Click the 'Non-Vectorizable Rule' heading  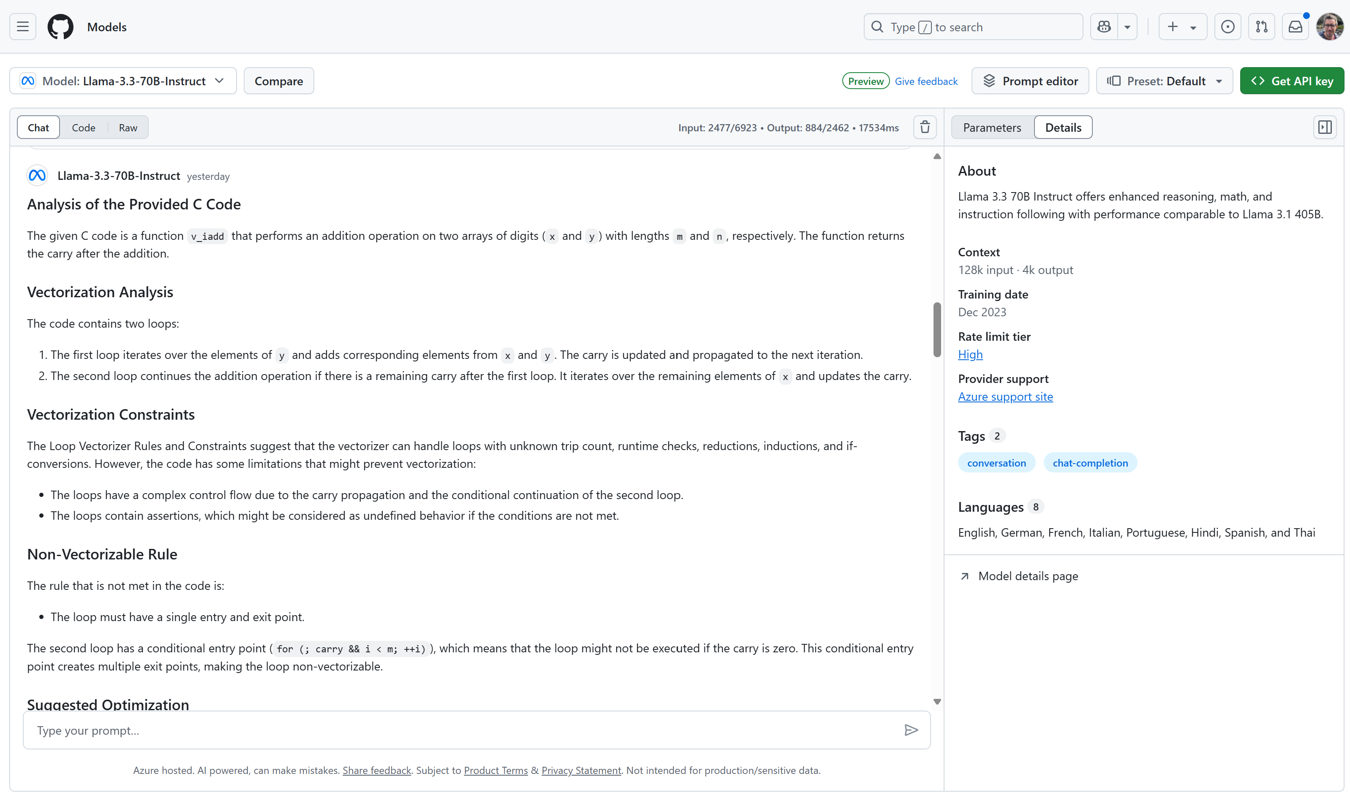tap(102, 554)
